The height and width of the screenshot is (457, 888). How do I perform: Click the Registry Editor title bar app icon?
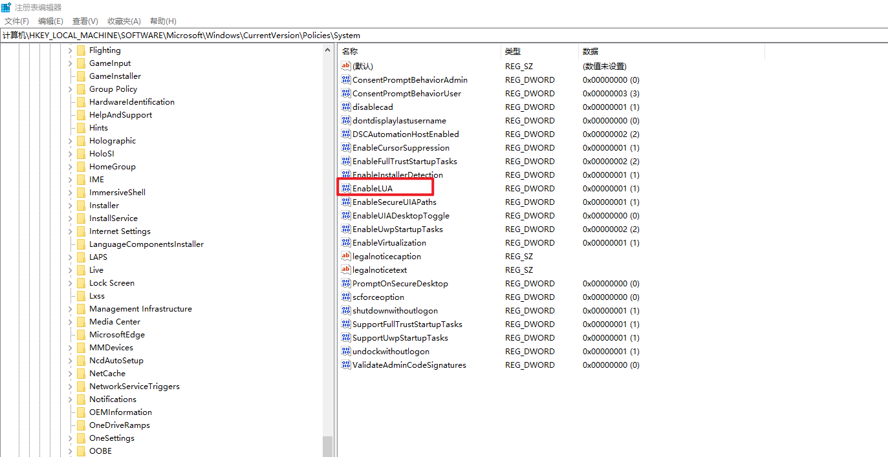tap(6, 7)
